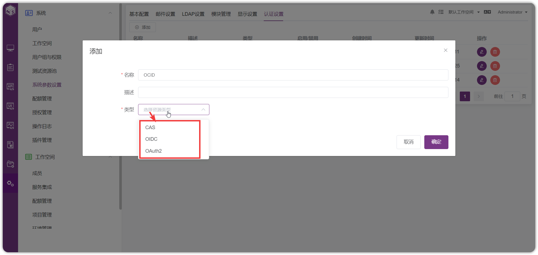The height and width of the screenshot is (255, 538).
Task: Switch to the 模块管理 tab
Action: 221,14
